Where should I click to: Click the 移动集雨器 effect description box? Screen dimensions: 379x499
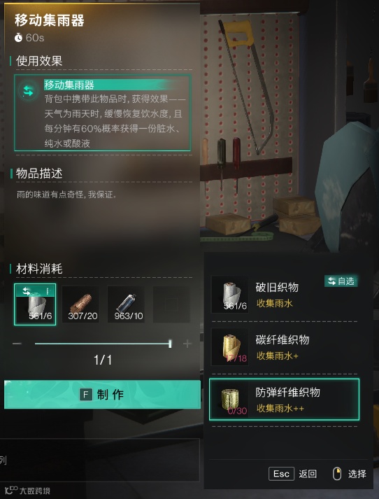(x=102, y=113)
